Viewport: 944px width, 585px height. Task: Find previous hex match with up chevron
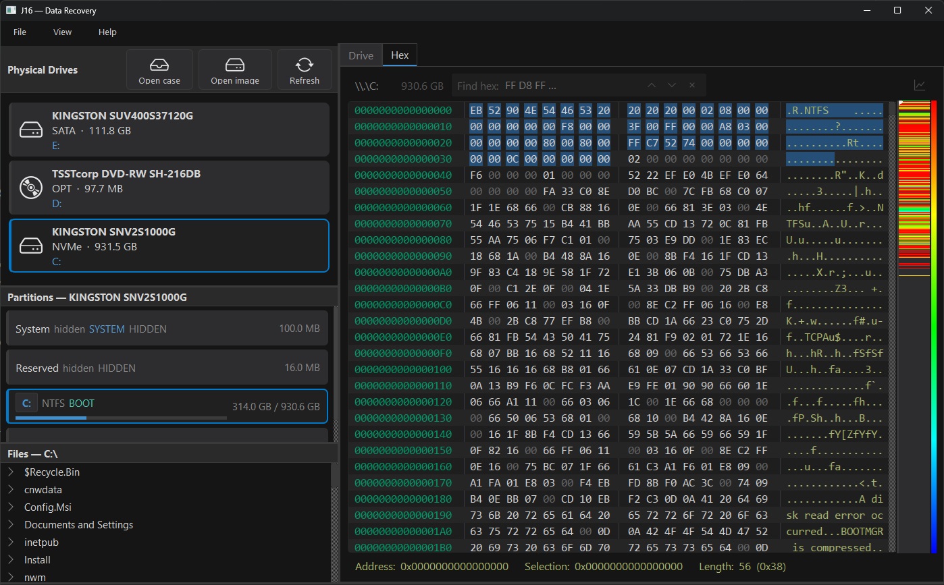[651, 85]
